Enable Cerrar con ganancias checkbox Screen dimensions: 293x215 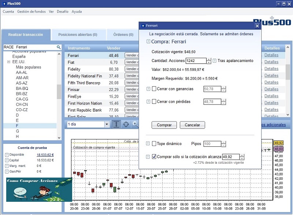(154, 89)
